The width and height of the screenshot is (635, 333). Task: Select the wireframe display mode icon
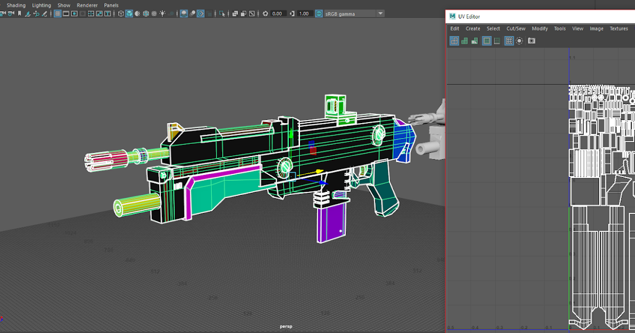click(121, 13)
